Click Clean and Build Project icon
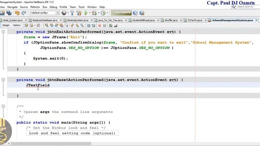Screen dimensions: 260x146 79,13
